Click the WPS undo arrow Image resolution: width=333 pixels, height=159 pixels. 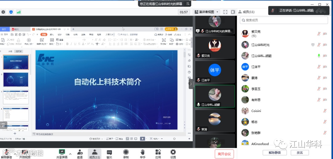click(28, 34)
